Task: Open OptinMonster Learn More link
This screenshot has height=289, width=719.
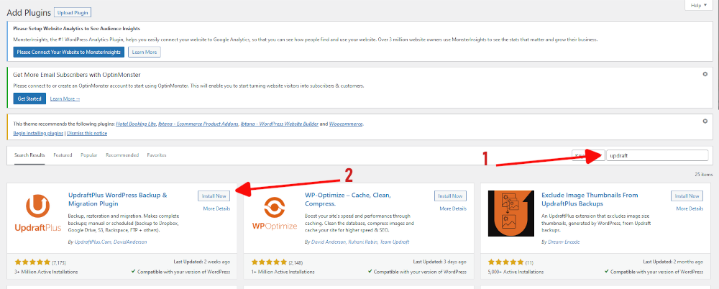Action: (x=65, y=98)
